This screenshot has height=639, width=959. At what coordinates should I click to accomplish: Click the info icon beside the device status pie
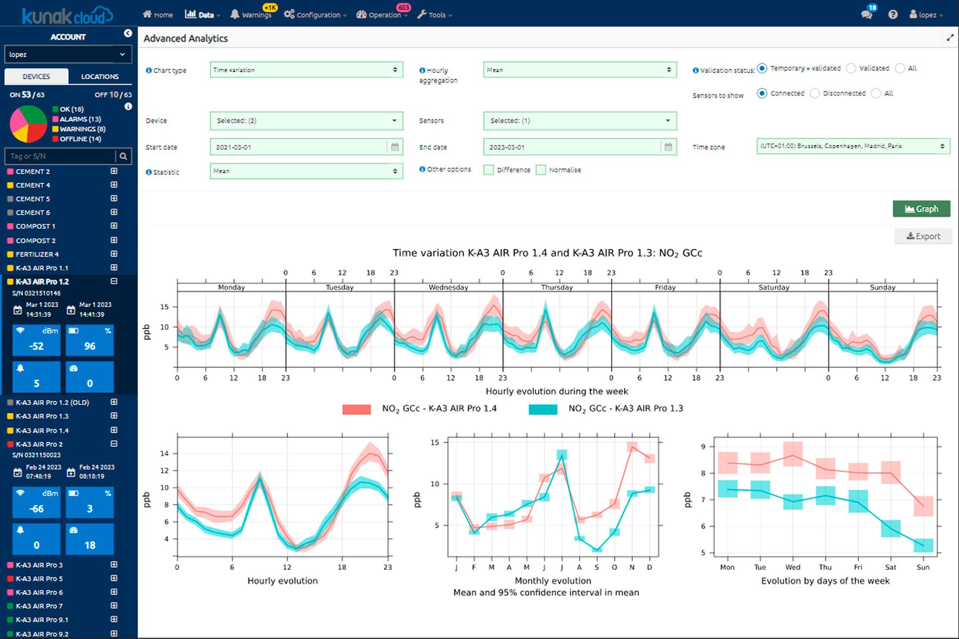(128, 106)
